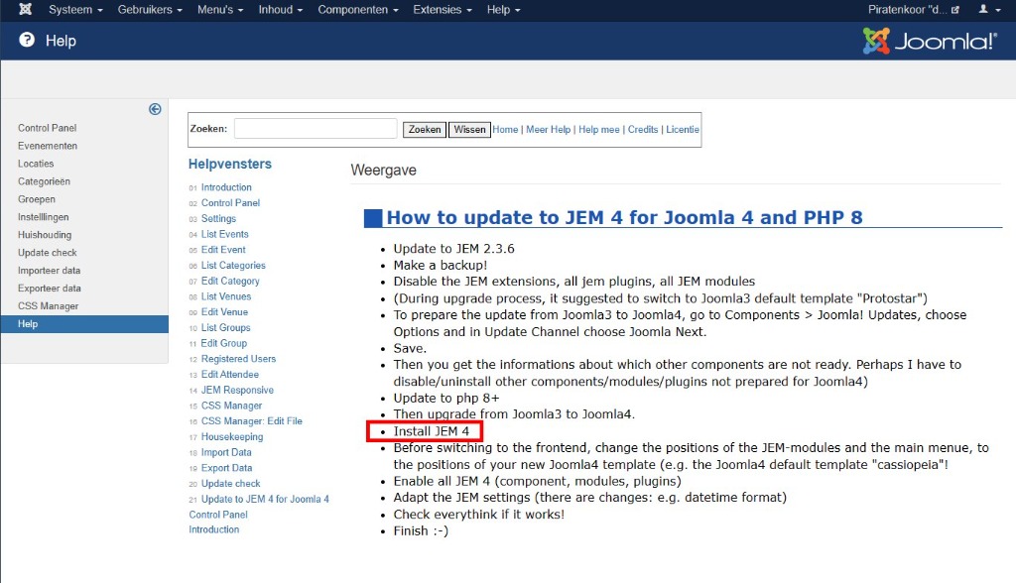Open help topic Import Data
This screenshot has width=1016, height=583.
click(x=226, y=452)
